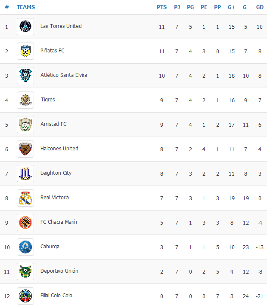Open the Las Torres United team name
The width and height of the screenshot is (267, 308).
click(61, 26)
